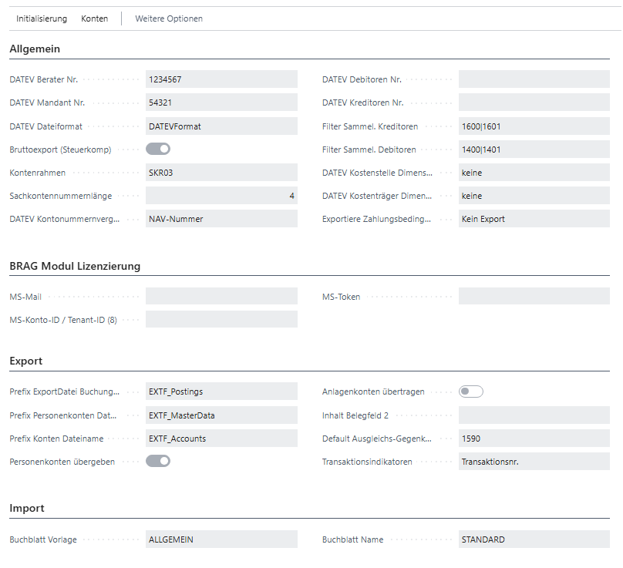The width and height of the screenshot is (623, 568).
Task: Collapse the Import section header
Action: 27,508
